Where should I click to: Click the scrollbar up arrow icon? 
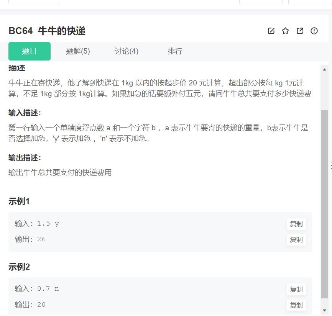pyautogui.click(x=325, y=69)
